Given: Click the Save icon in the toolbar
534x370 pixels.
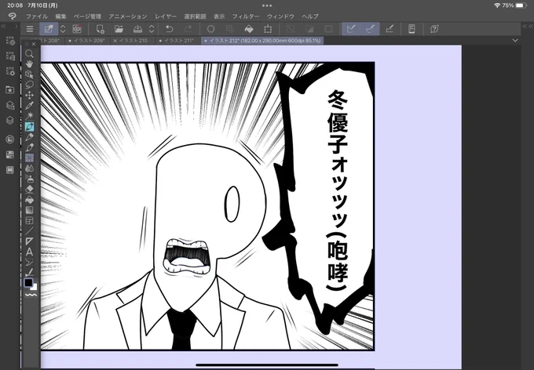Looking at the screenshot, I should pyautogui.click(x=138, y=29).
